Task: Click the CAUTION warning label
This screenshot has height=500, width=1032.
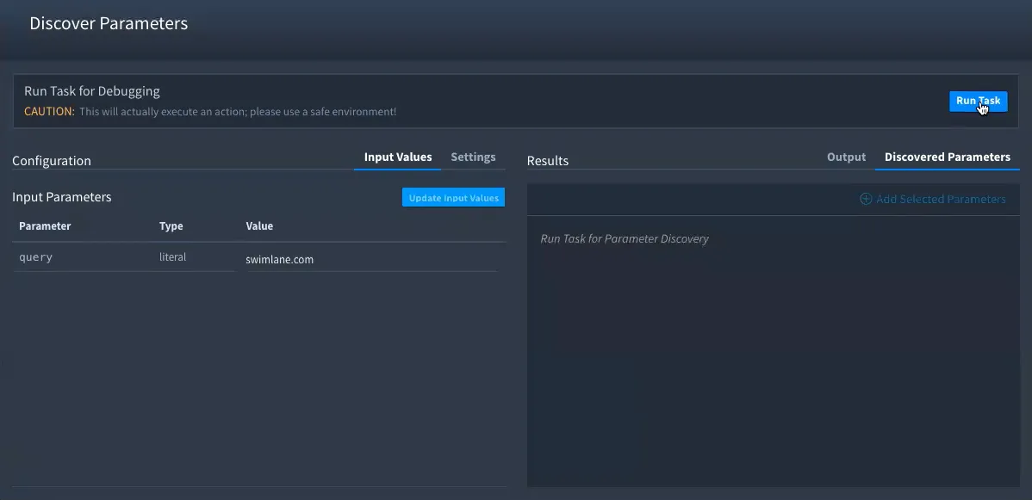Action: pos(49,111)
